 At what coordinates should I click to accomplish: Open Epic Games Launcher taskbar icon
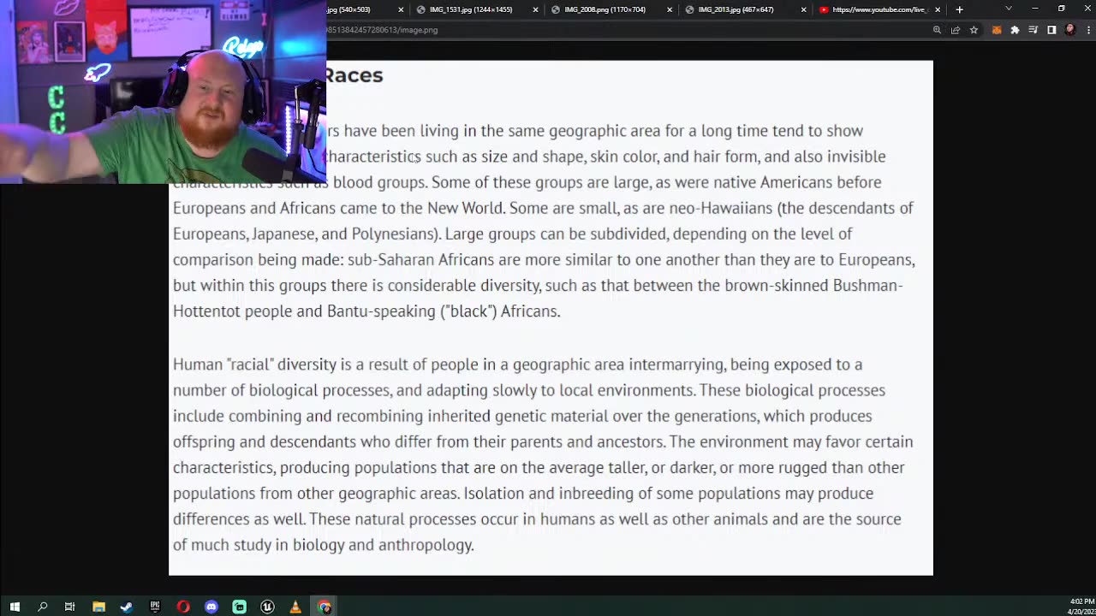(x=155, y=607)
